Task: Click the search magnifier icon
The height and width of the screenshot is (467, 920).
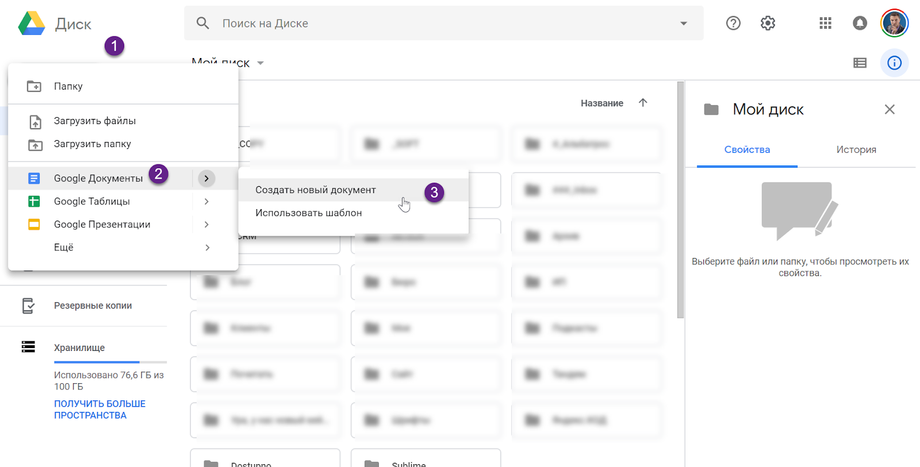Action: [x=202, y=23]
